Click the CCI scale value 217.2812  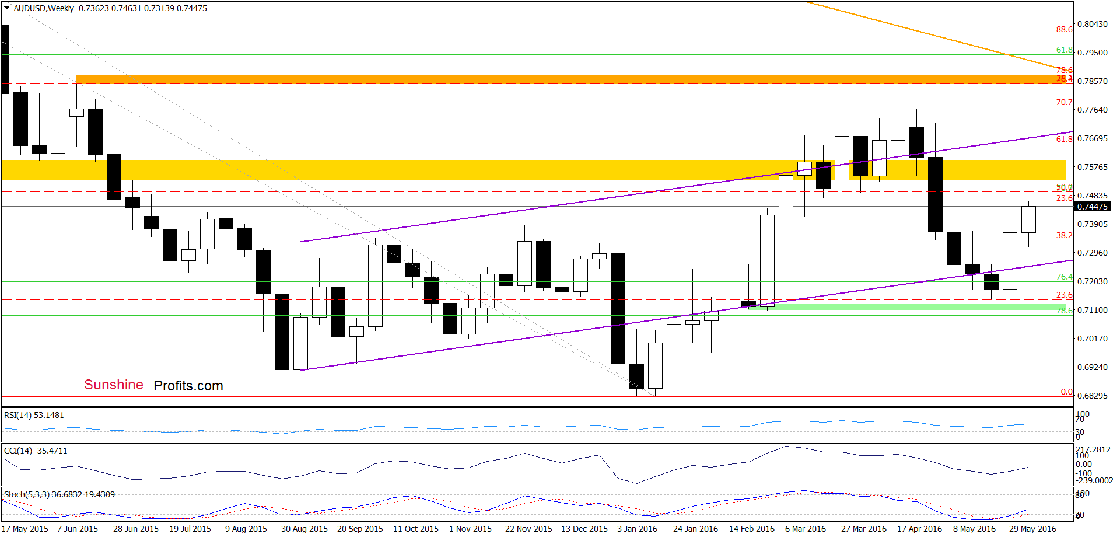1093,449
